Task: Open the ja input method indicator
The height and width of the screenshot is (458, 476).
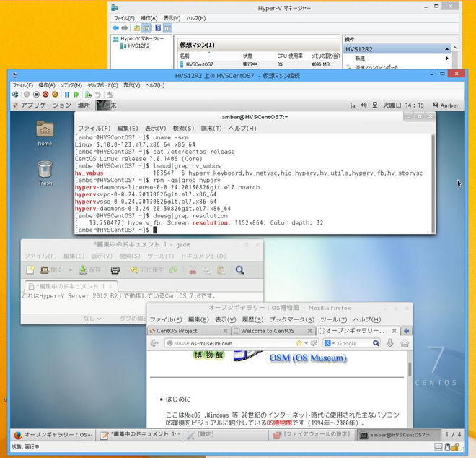Action: coord(353,105)
